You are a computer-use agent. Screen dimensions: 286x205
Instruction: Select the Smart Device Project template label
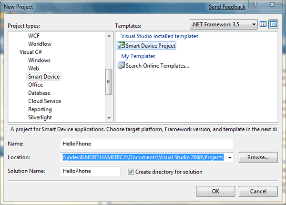pyautogui.click(x=151, y=46)
